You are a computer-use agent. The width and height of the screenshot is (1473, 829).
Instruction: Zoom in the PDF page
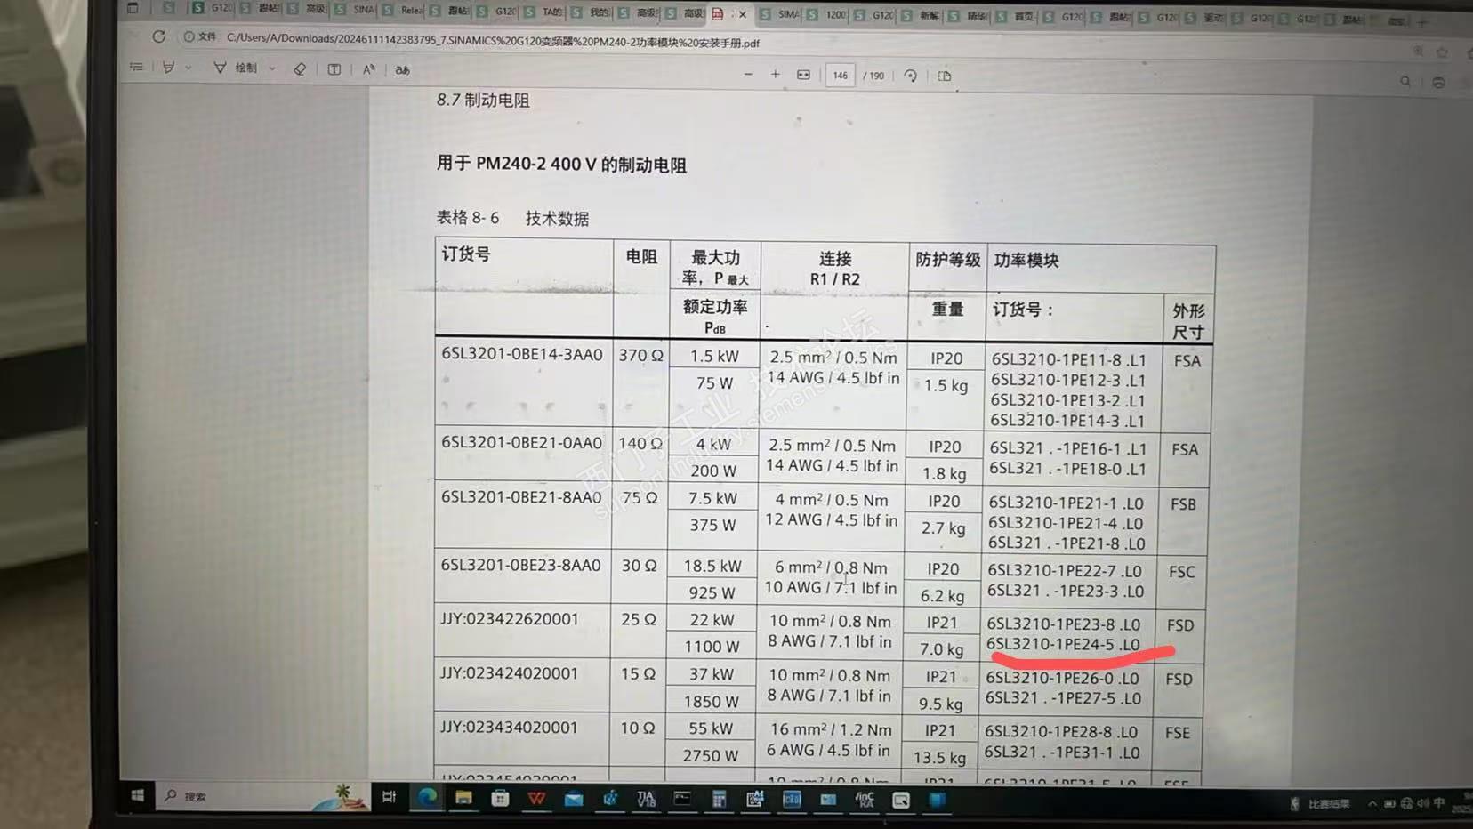click(776, 75)
